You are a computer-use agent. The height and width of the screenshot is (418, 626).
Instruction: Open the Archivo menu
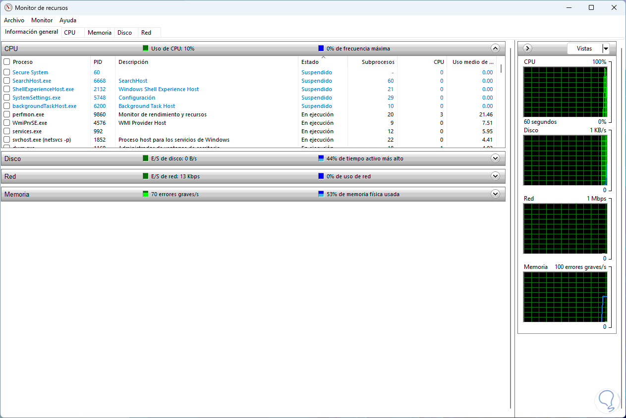pyautogui.click(x=14, y=20)
